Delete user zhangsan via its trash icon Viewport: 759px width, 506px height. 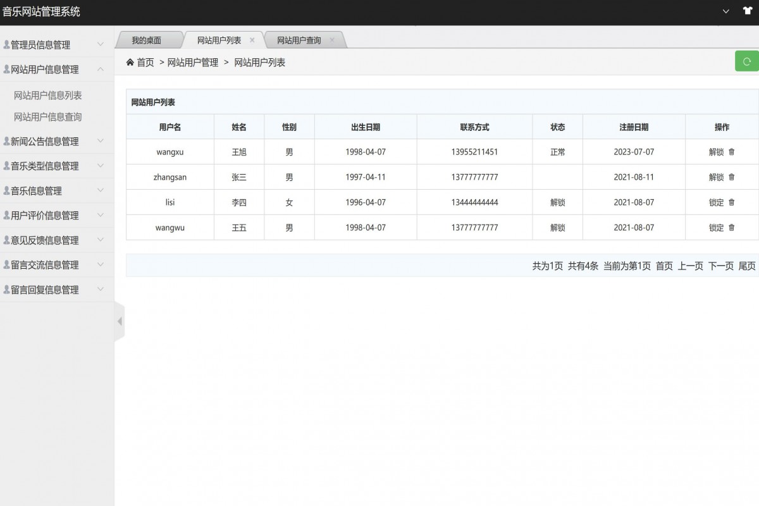point(732,177)
